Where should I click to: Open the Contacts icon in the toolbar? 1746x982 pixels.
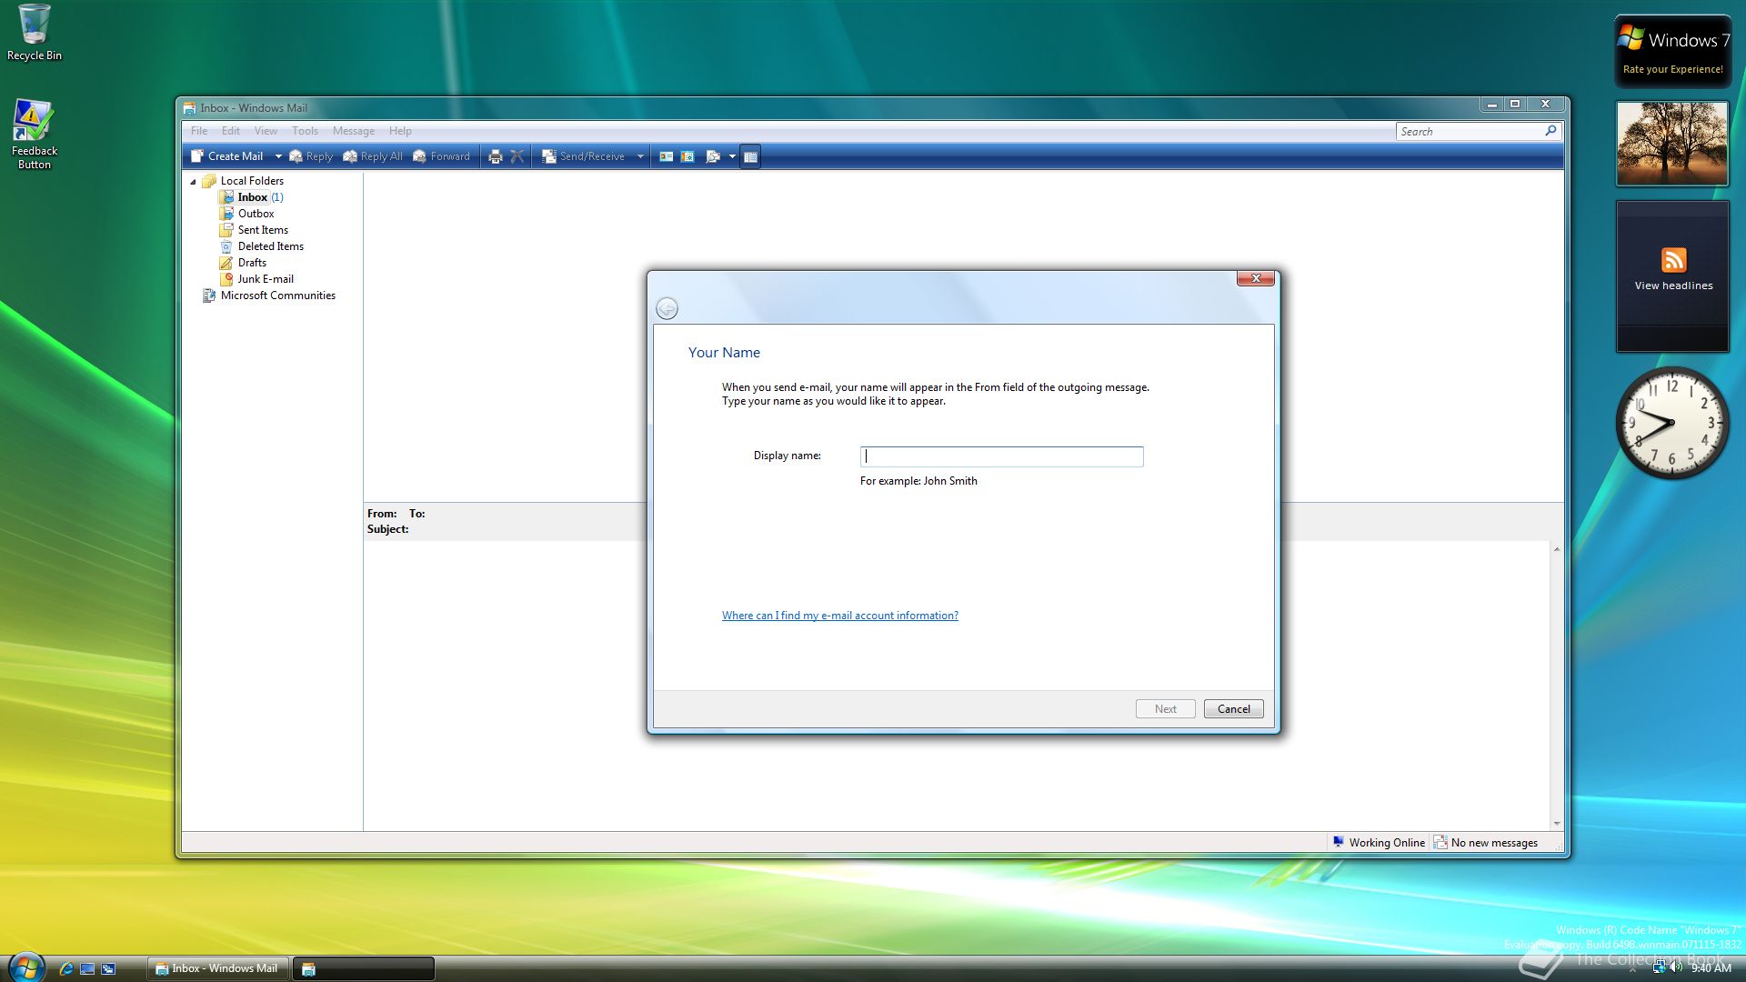pos(667,156)
